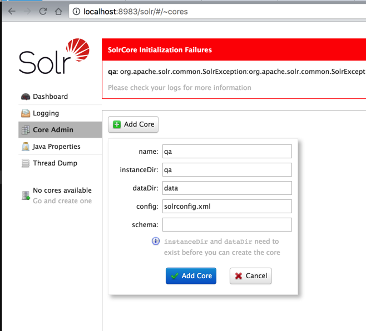Submit form with blue Add Core button
The image size is (366, 331).
click(191, 276)
